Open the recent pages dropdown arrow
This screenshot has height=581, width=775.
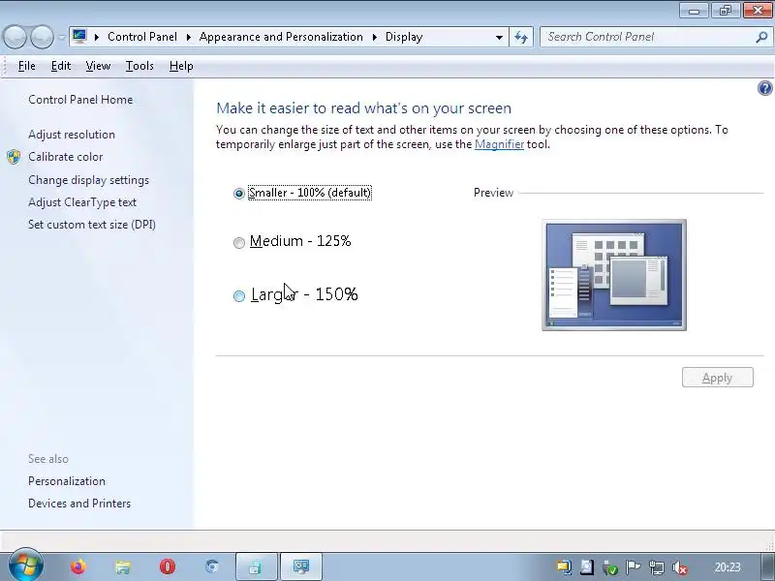61,37
